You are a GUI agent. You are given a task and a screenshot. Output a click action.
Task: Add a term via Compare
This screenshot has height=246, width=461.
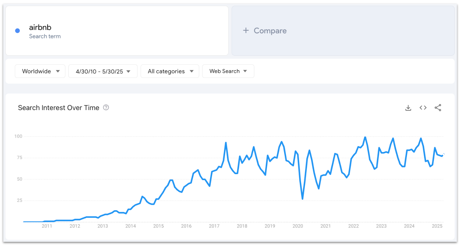343,31
